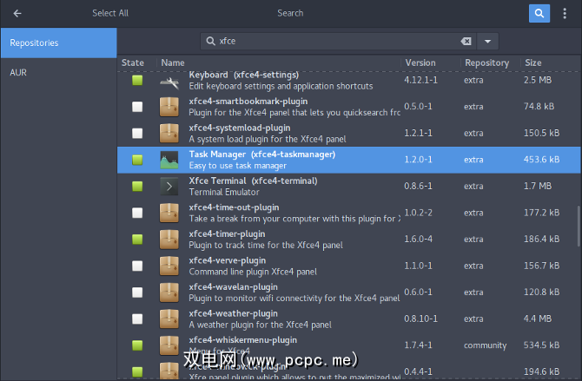This screenshot has width=582, height=381.
Task: Sort by the Version column header
Action: click(x=420, y=62)
